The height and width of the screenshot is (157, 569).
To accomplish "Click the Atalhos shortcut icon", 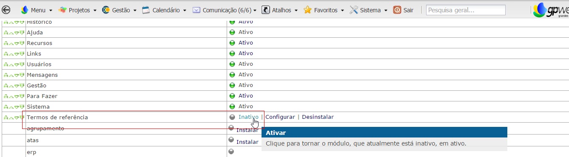I will point(265,10).
